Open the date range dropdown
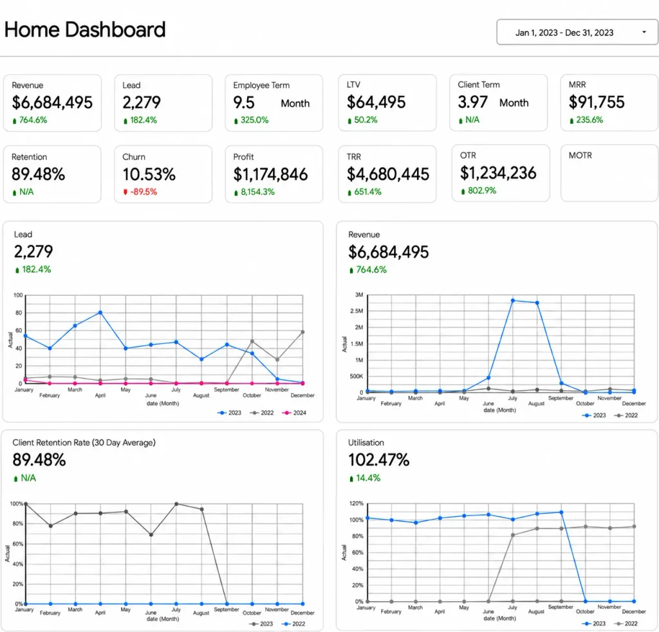The height and width of the screenshot is (632, 659). pos(577,32)
